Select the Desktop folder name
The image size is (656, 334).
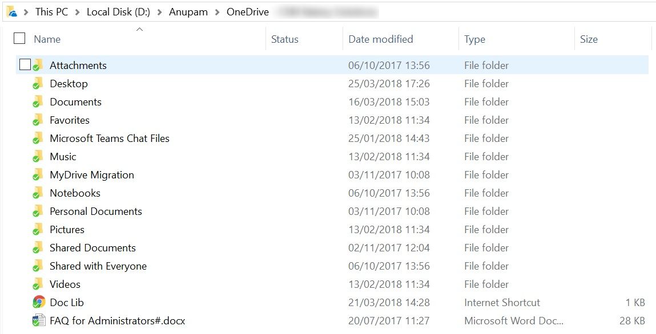point(69,83)
